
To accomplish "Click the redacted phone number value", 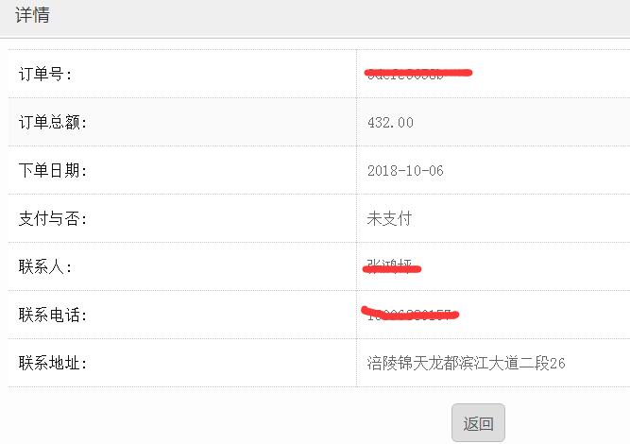I will [x=410, y=314].
